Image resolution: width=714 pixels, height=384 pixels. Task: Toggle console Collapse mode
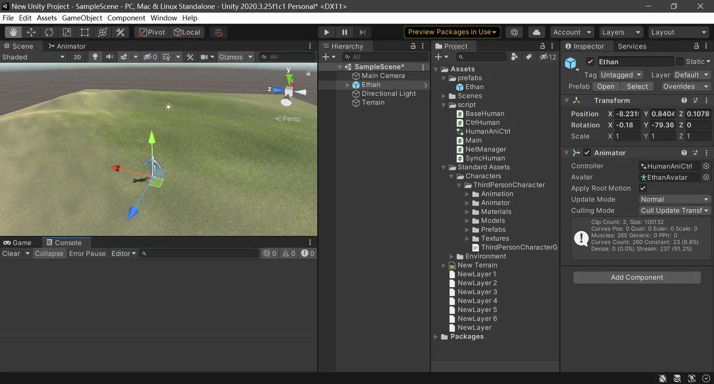pos(49,254)
